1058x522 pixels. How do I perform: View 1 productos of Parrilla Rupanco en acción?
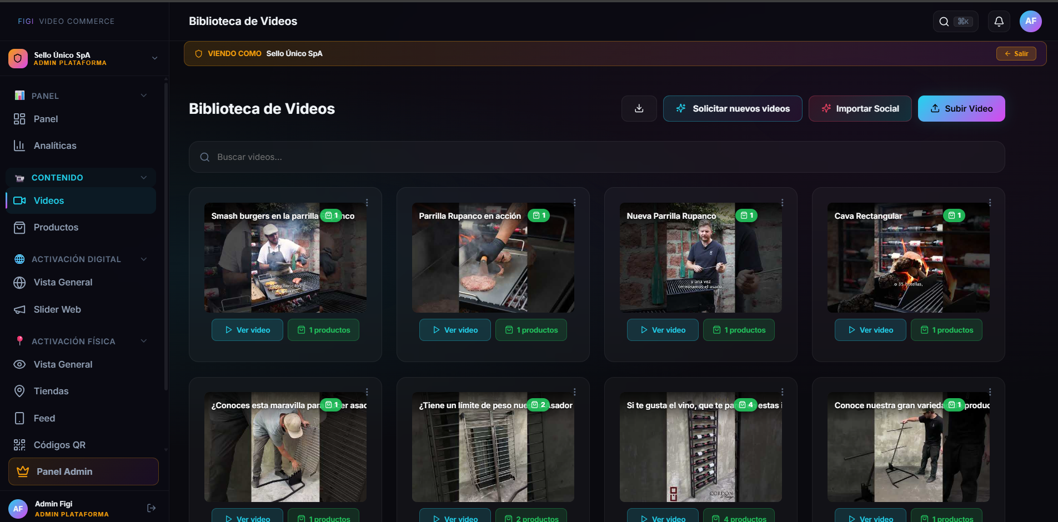531,330
